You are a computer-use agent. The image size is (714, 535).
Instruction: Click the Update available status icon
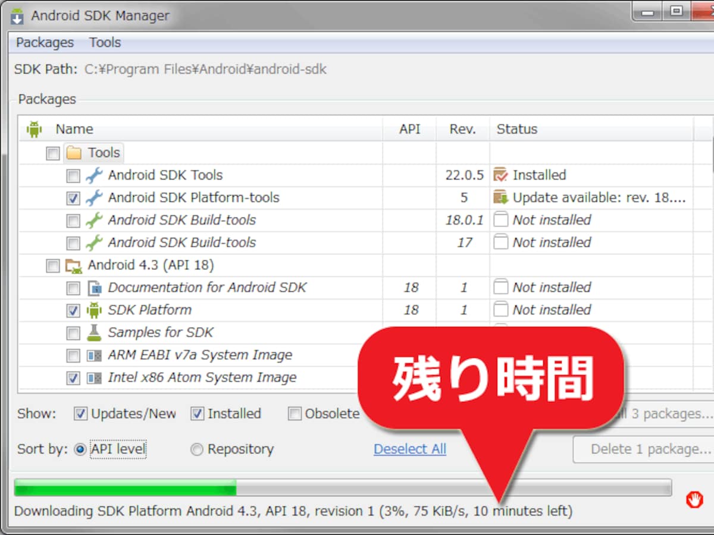(501, 197)
